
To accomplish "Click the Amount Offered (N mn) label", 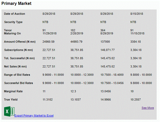I will pyautogui.click(x=20, y=42).
